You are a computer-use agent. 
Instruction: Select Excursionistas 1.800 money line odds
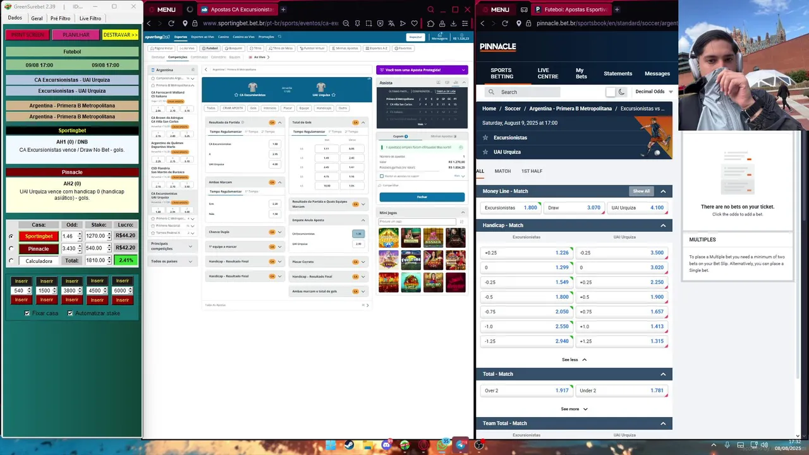click(x=510, y=208)
